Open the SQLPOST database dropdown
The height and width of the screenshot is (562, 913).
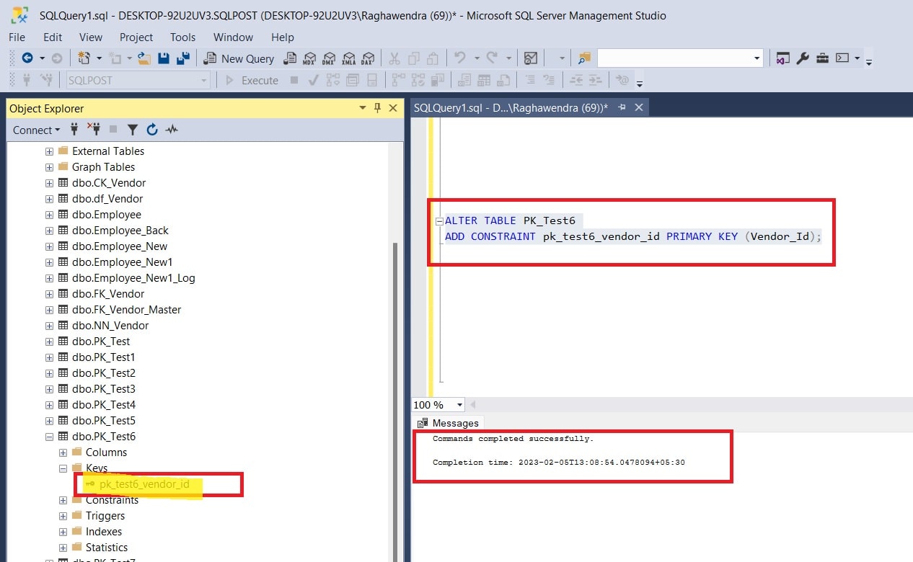[x=204, y=80]
